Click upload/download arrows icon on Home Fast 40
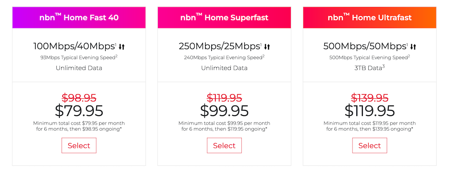 121,47
